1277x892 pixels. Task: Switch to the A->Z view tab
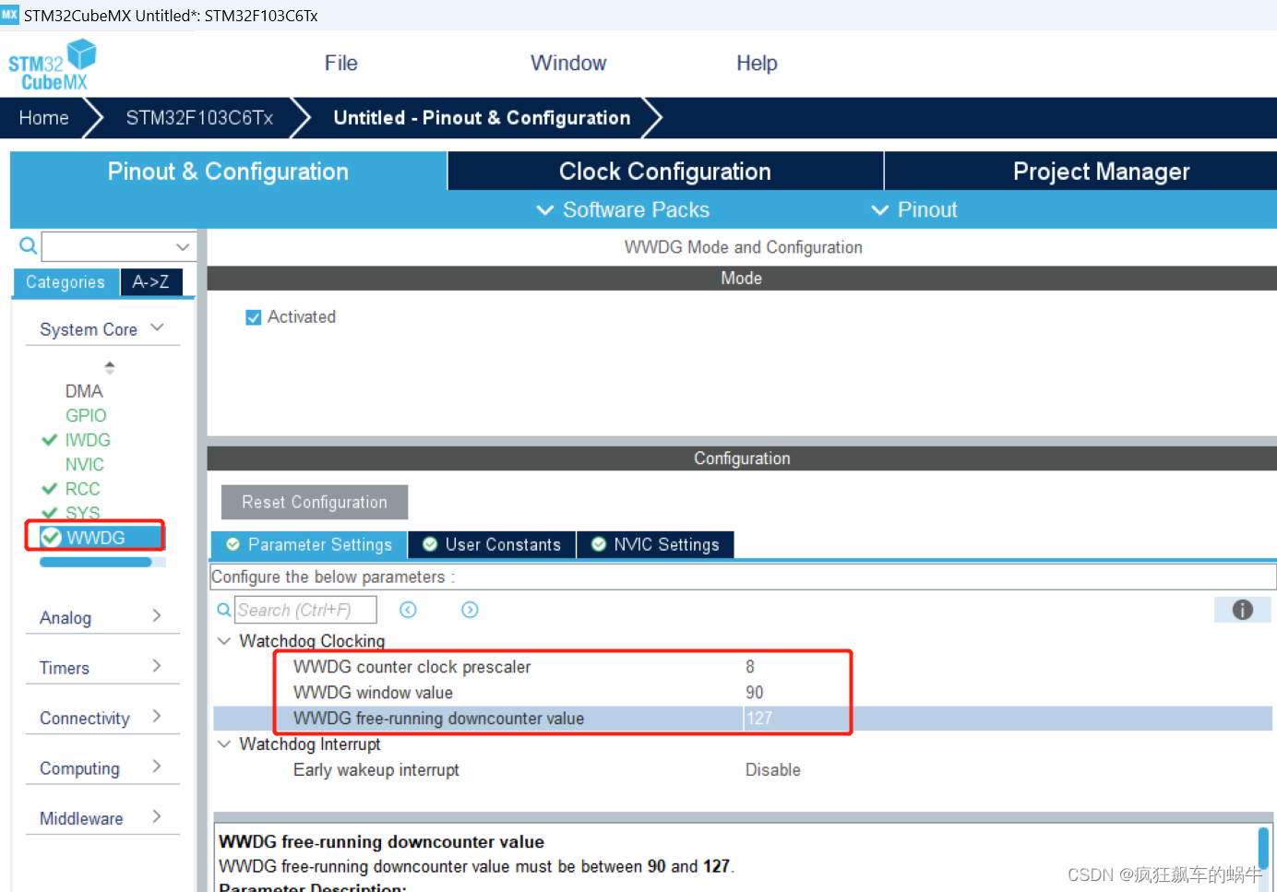pyautogui.click(x=151, y=282)
